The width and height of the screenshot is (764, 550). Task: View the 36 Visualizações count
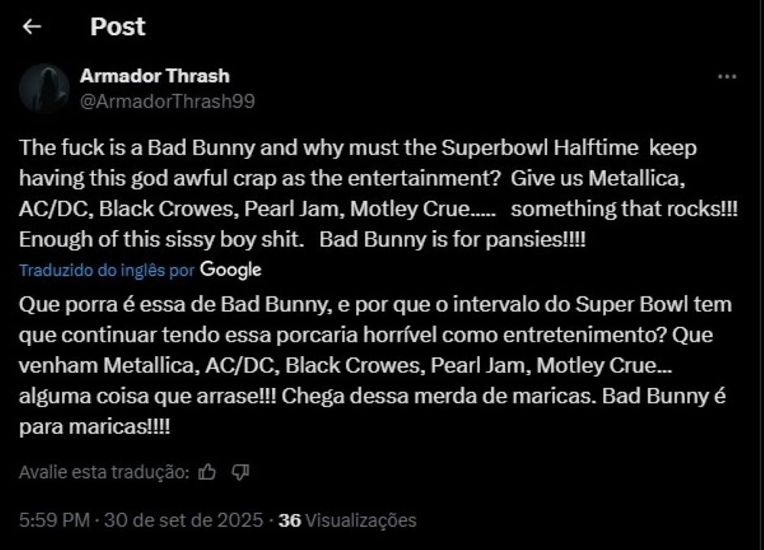348,520
